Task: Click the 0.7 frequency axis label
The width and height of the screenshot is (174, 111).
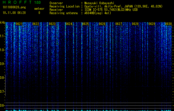Action: [2, 92]
